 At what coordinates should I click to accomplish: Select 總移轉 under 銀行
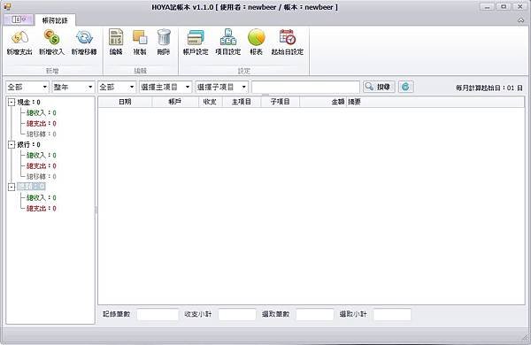pos(41,176)
